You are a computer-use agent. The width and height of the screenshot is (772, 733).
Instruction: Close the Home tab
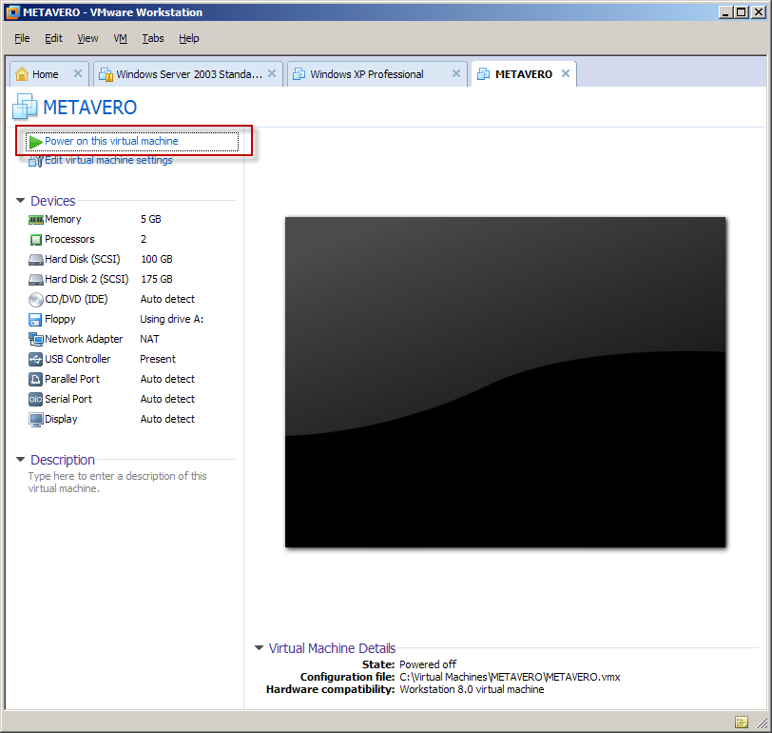(x=78, y=73)
